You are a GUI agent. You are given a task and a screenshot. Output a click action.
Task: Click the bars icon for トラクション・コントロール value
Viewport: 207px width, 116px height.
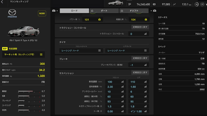pos(145,34)
